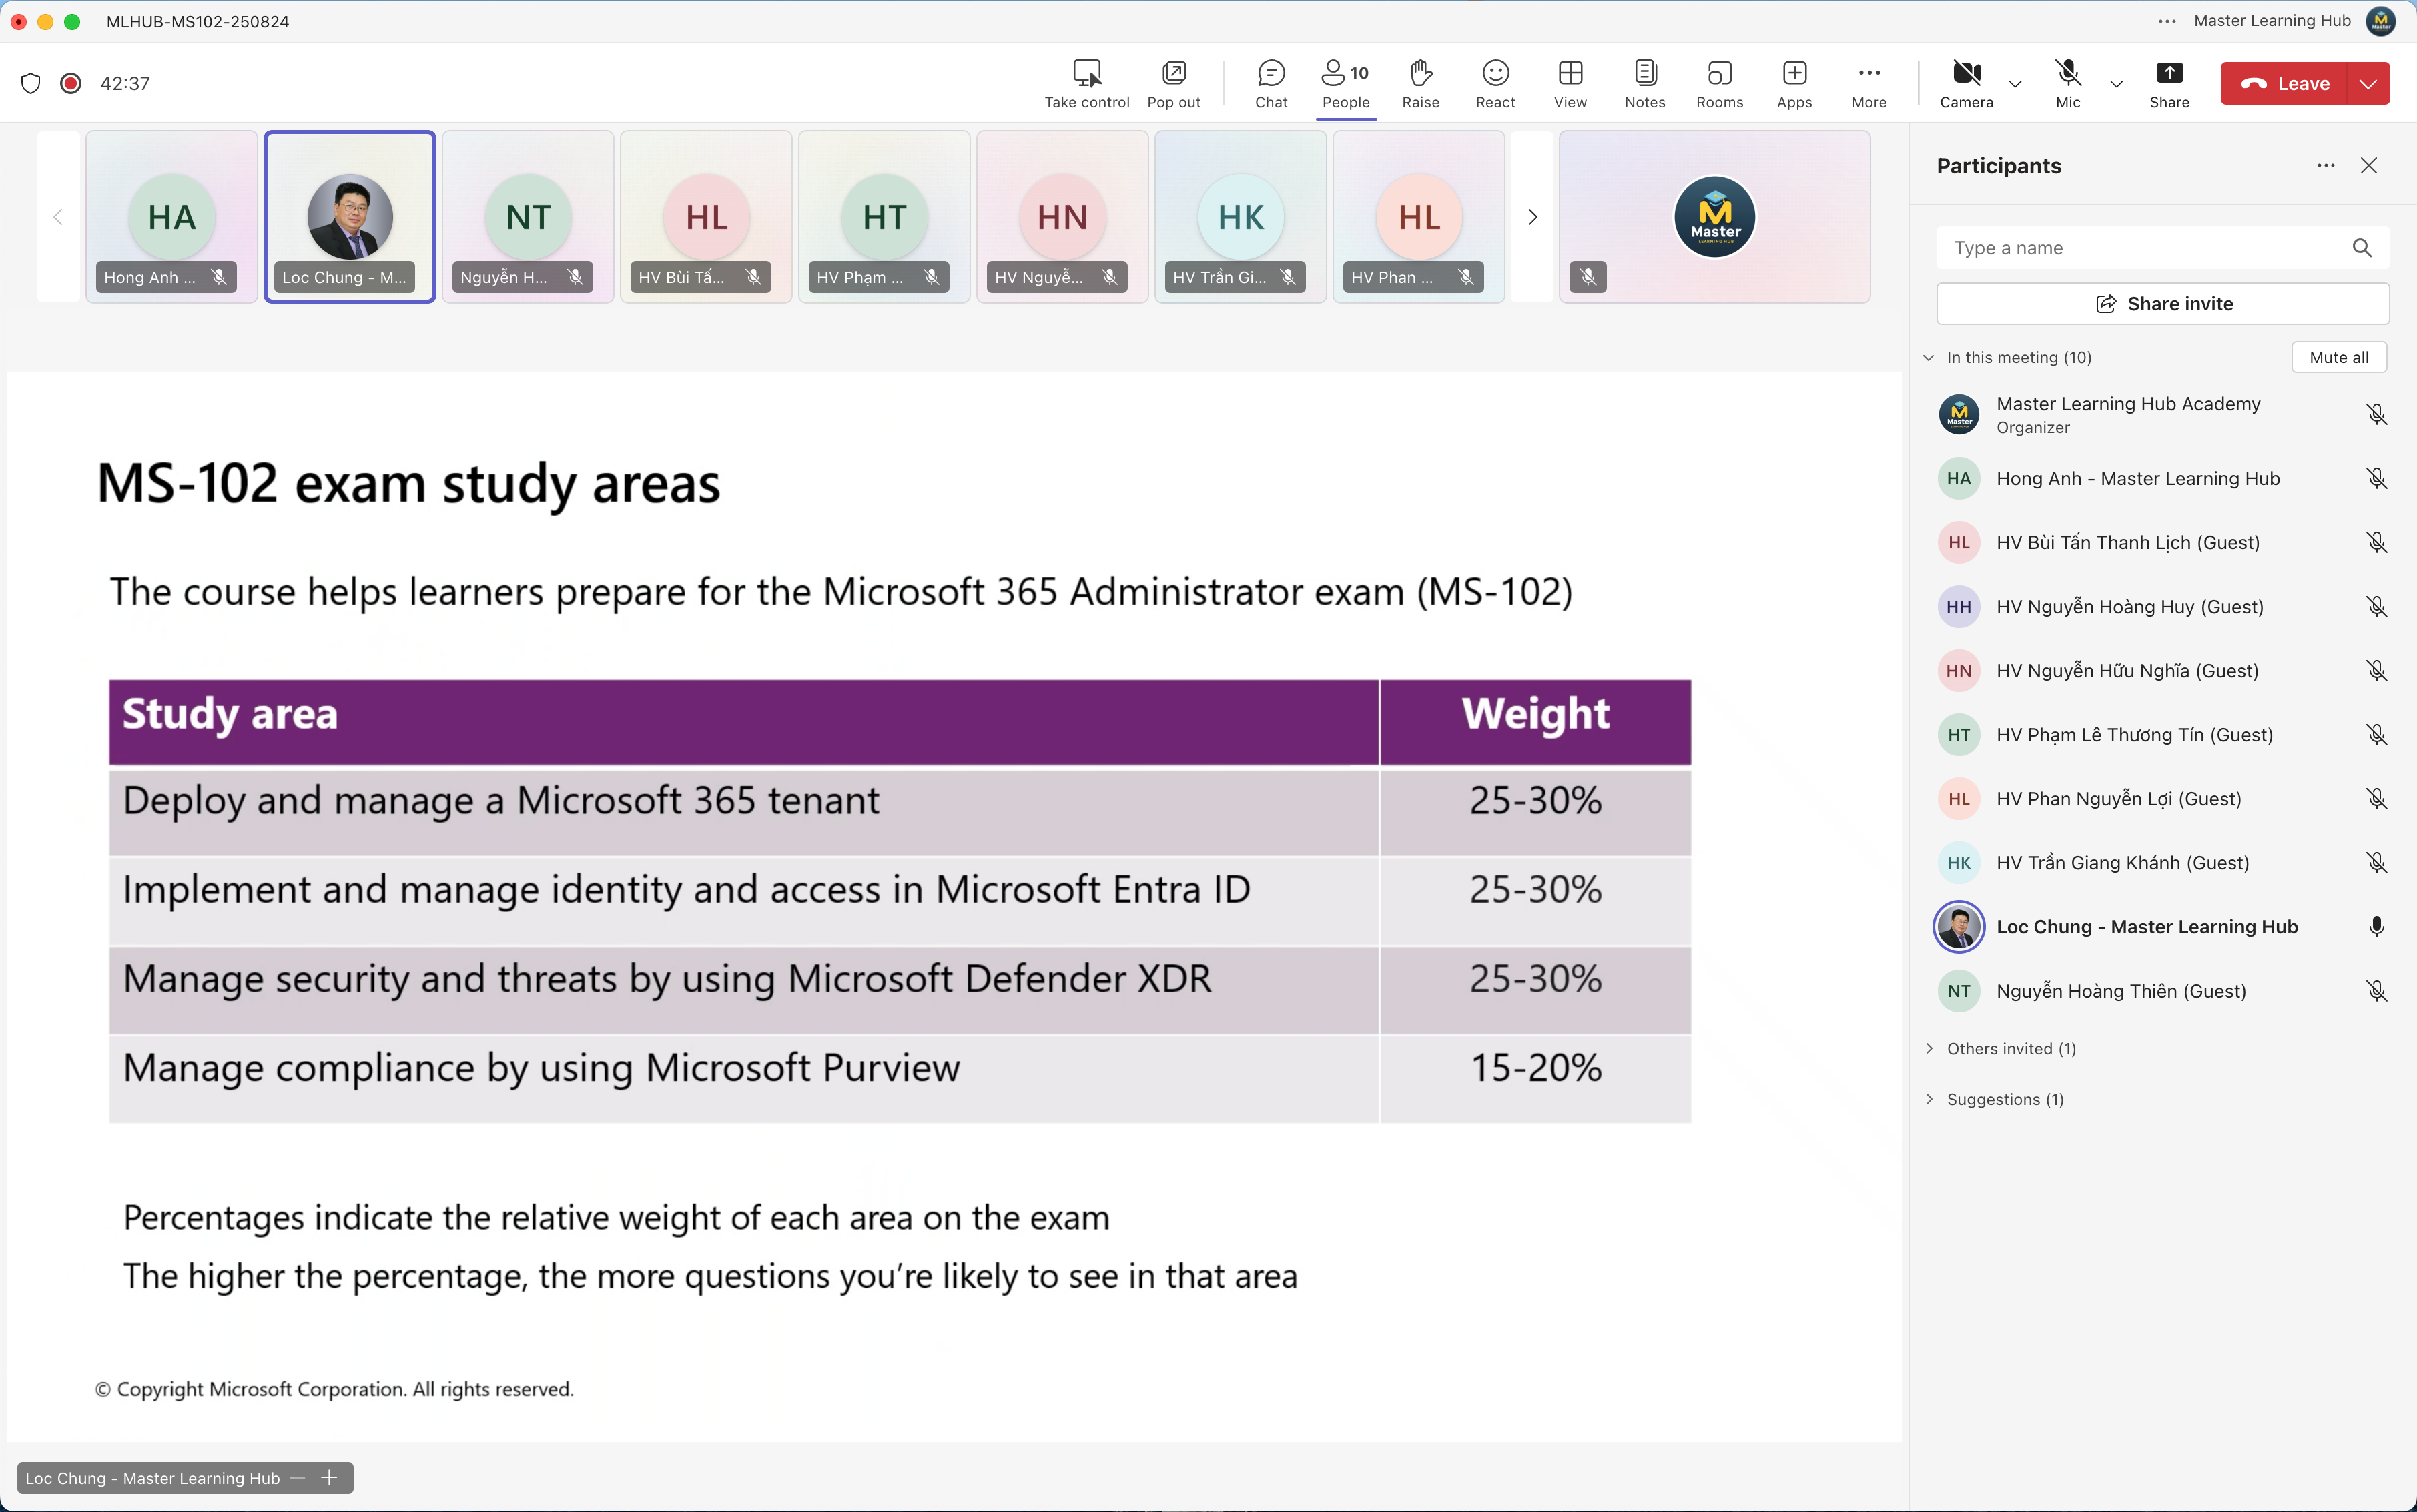Open meeting Notes
This screenshot has height=1512, width=2417.
click(x=1645, y=84)
